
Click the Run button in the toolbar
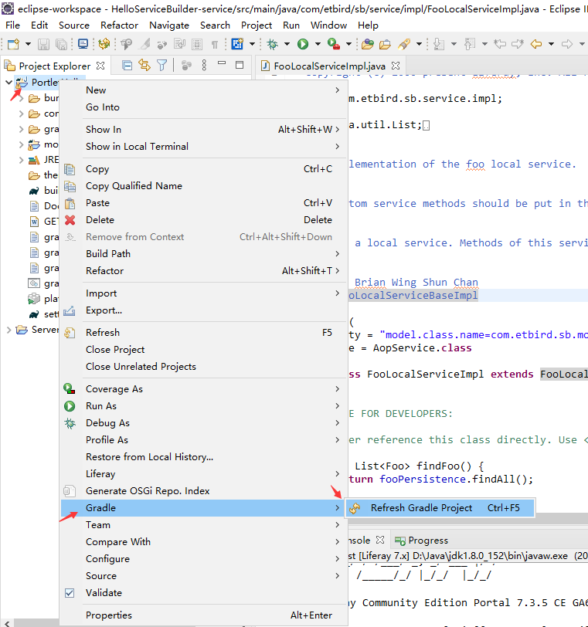tap(303, 45)
